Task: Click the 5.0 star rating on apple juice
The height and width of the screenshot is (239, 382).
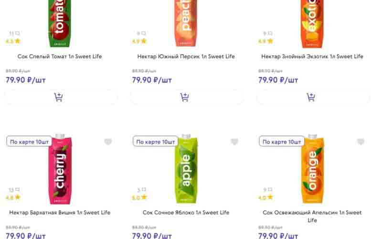Action: point(139,197)
